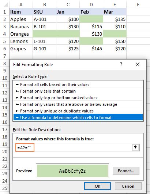Image resolution: width=150 pixels, height=194 pixels.
Task: Click the 'G-101' SKU cell
Action: point(45,48)
